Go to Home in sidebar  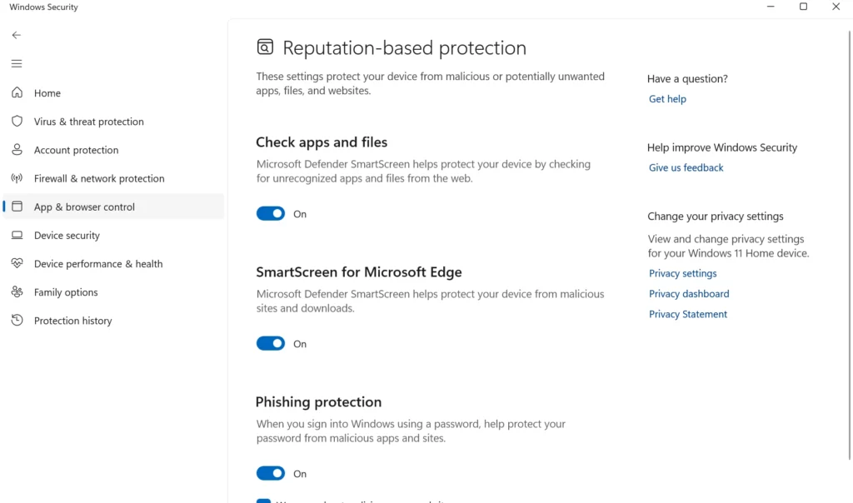113,93
